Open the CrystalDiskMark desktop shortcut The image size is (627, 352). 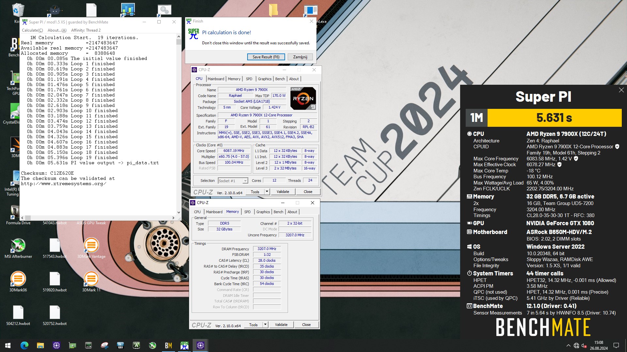click(x=15, y=114)
